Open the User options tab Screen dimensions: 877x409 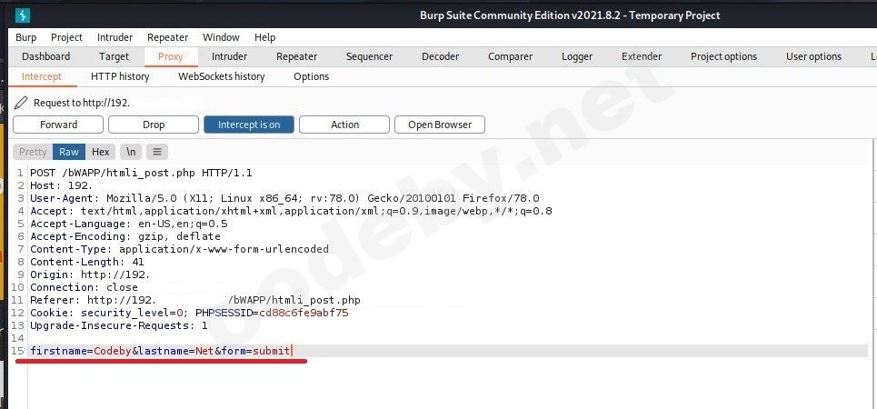[813, 56]
